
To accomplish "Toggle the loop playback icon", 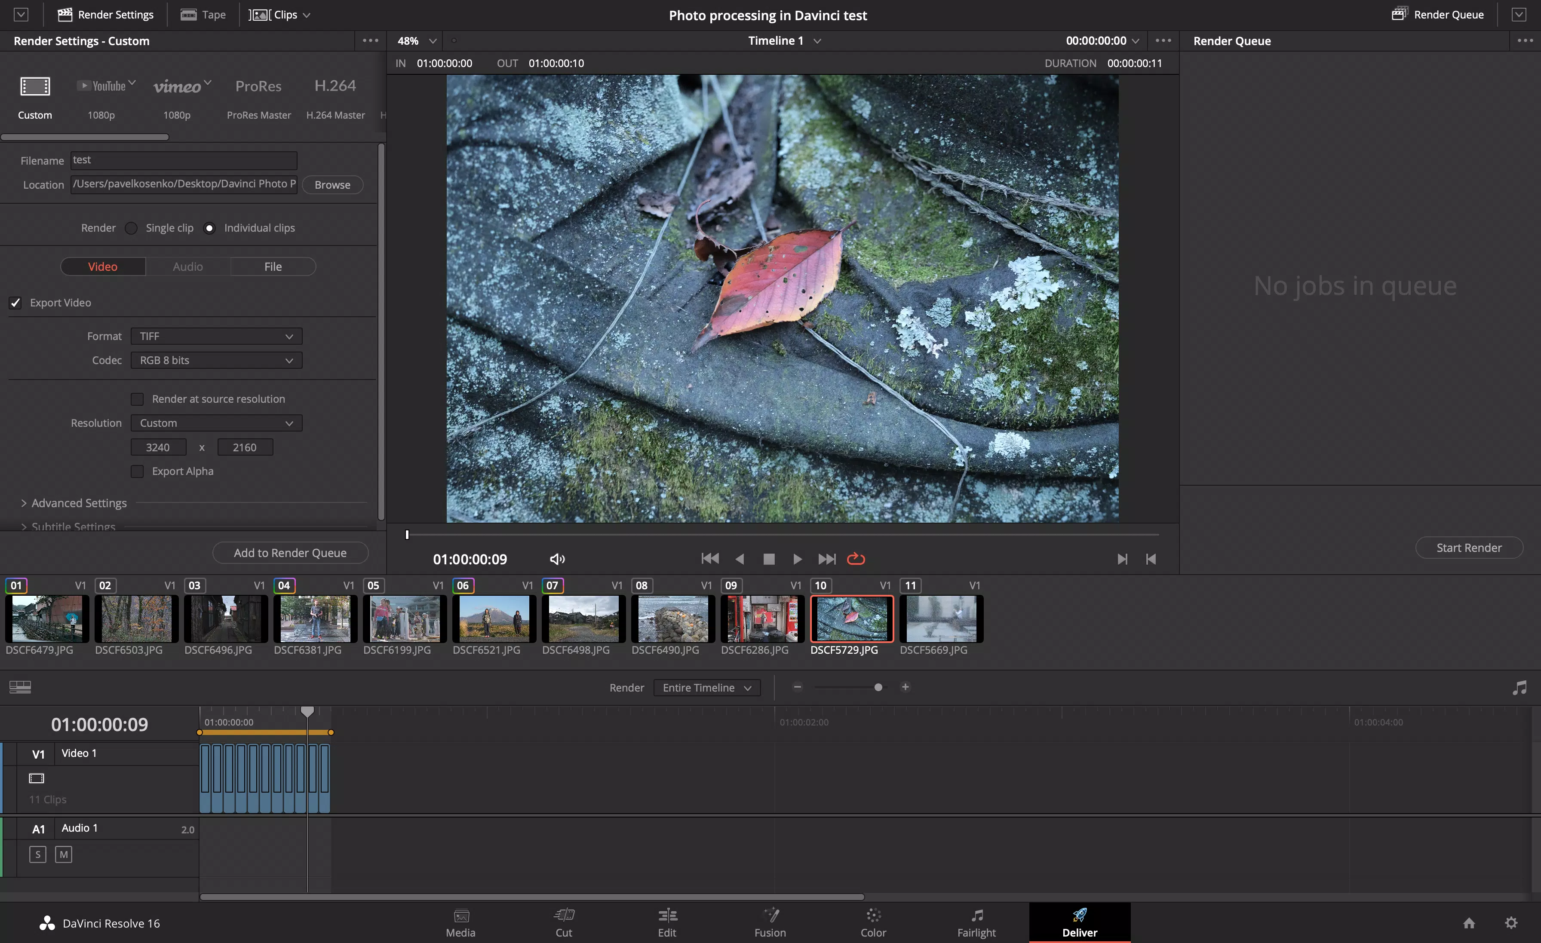I will 856,559.
